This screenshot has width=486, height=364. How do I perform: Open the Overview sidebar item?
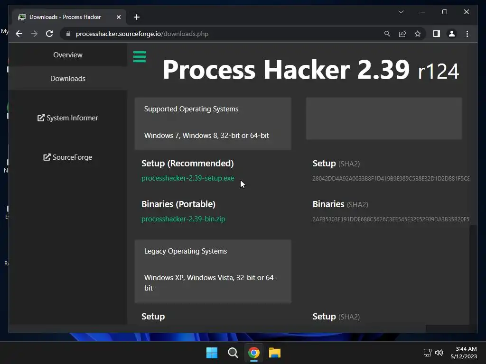point(68,55)
